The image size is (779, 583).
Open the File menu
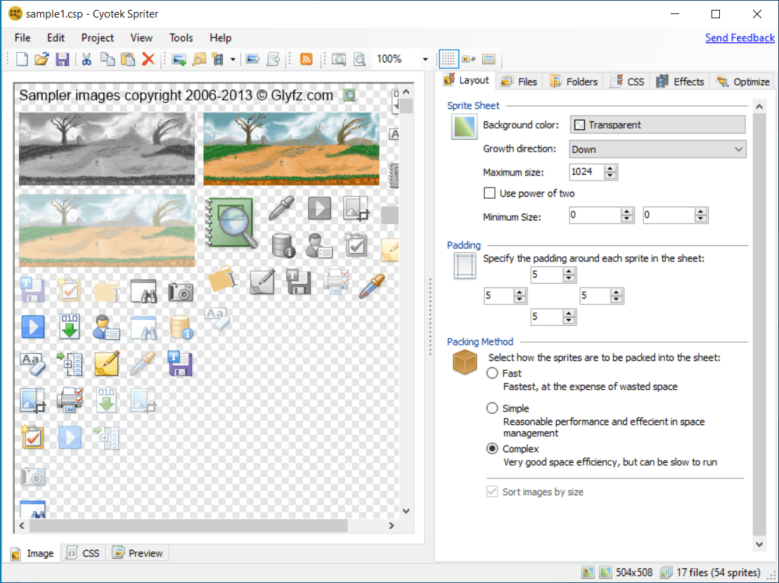(x=22, y=38)
